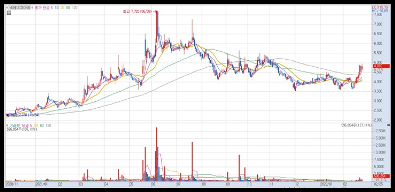Image resolution: width=395 pixels, height=192 pixels.
Task: Click the 596,854주(137.11%) text under 거래량 legend
Action: point(22,129)
